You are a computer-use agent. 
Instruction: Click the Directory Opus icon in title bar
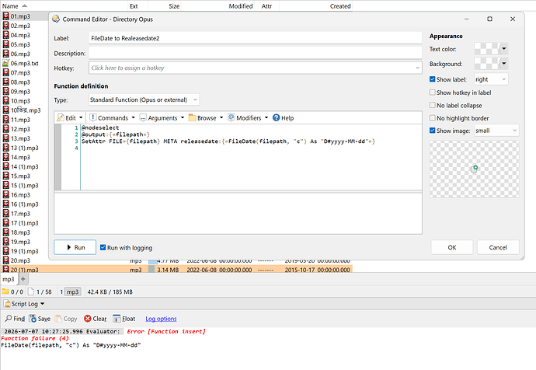[56, 19]
